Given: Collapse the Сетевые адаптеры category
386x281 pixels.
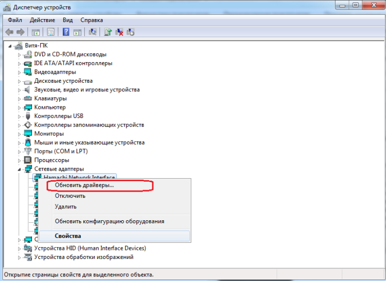Looking at the screenshot, I should point(20,170).
